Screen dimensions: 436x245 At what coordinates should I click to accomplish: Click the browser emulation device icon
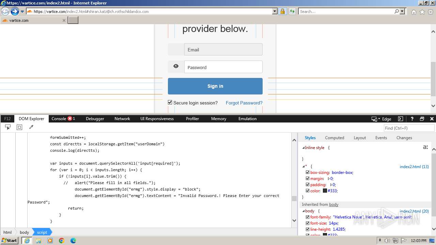374,119
